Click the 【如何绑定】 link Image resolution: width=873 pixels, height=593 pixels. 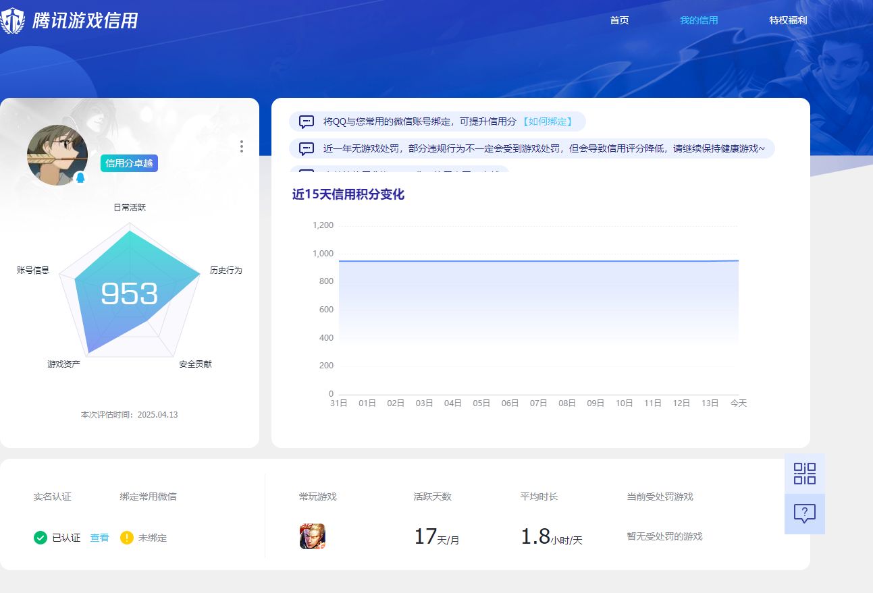tap(548, 122)
